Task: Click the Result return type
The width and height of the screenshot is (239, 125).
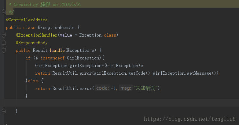Action: tap(40, 50)
